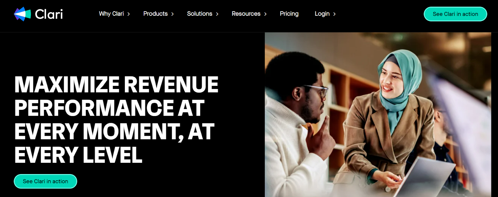Screen dimensions: 498x197
Task: Click the Clari colorful logo icon
Action: click(x=22, y=14)
